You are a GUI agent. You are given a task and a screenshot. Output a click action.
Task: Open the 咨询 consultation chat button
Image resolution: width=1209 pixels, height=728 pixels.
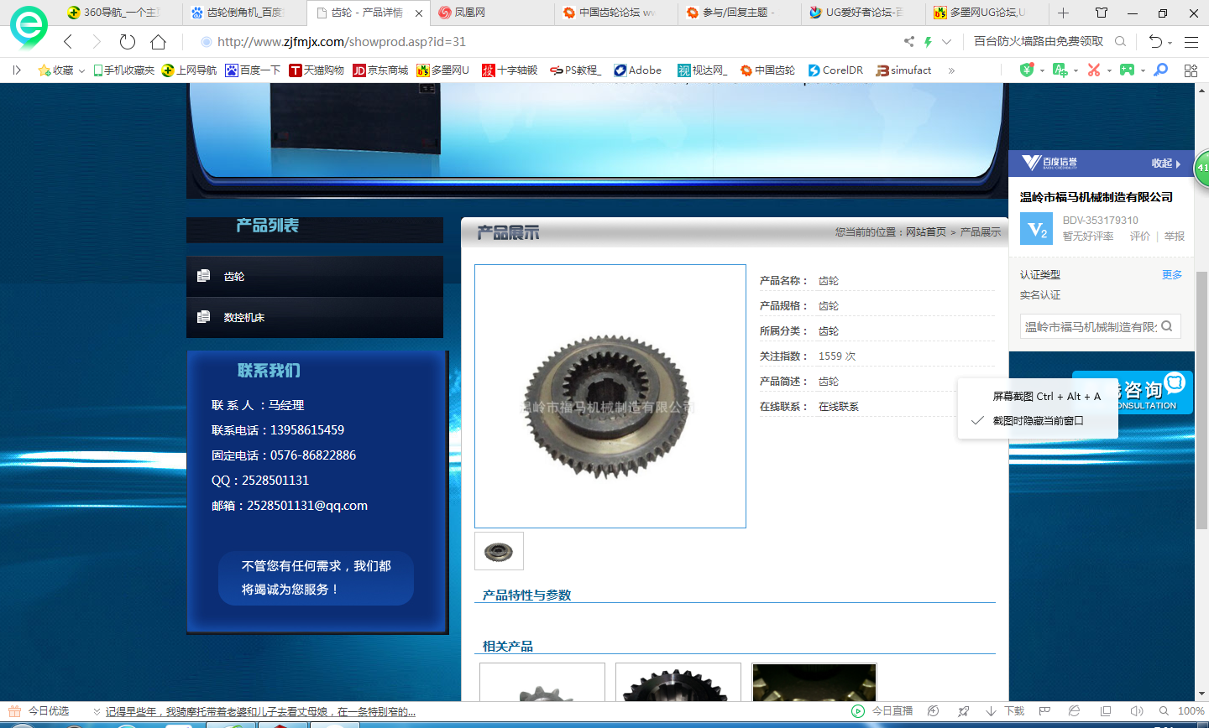tap(1133, 393)
